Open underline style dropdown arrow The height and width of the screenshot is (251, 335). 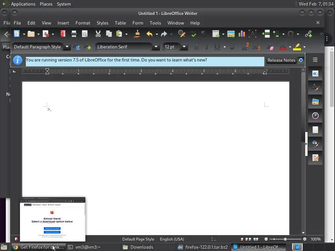pyautogui.click(x=224, y=47)
